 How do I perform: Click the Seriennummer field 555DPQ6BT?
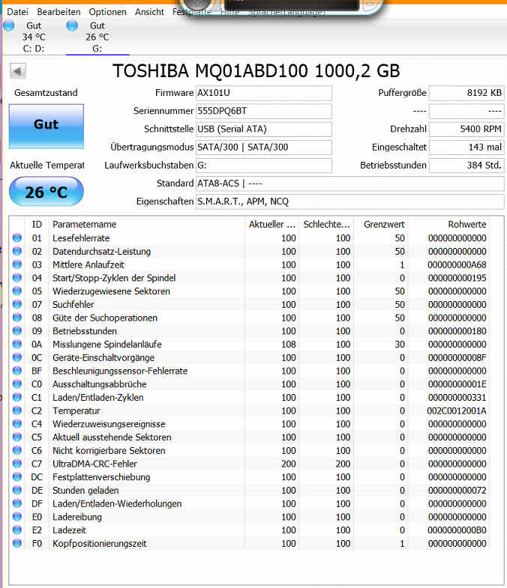(264, 111)
